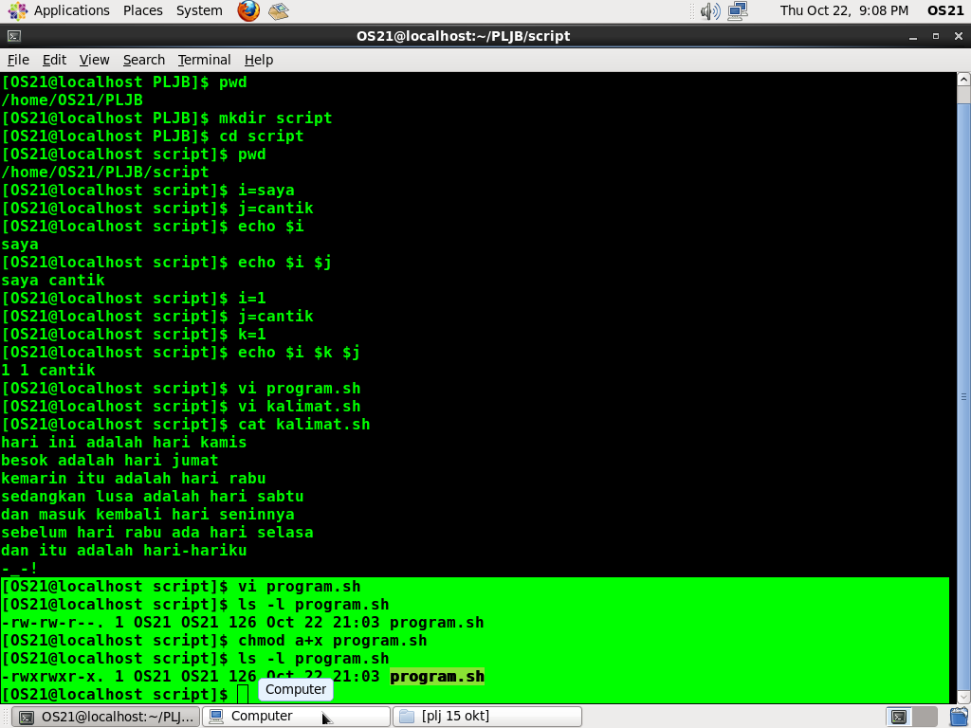Click the highlighted program.sh filename
This screenshot has height=728, width=971.
(x=436, y=677)
